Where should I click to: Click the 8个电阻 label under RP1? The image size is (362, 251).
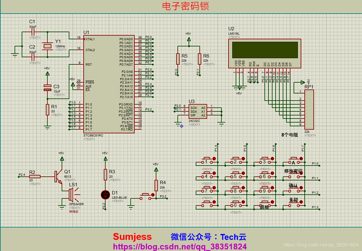290,135
